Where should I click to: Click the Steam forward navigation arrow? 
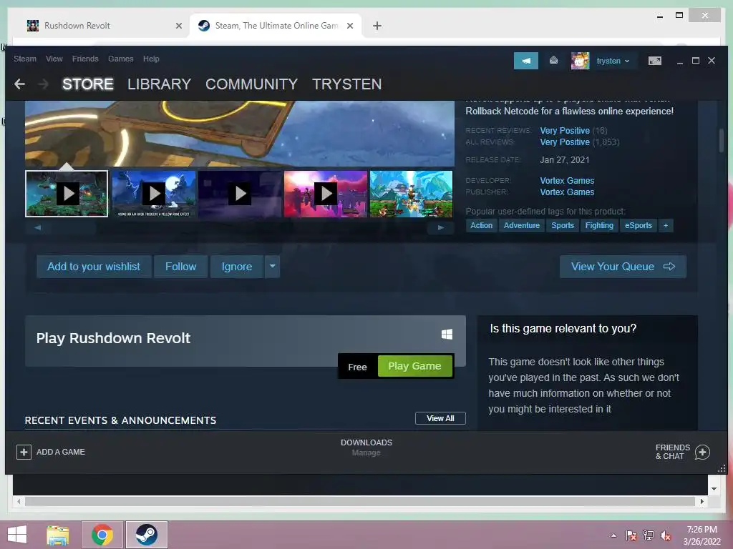pyautogui.click(x=43, y=84)
